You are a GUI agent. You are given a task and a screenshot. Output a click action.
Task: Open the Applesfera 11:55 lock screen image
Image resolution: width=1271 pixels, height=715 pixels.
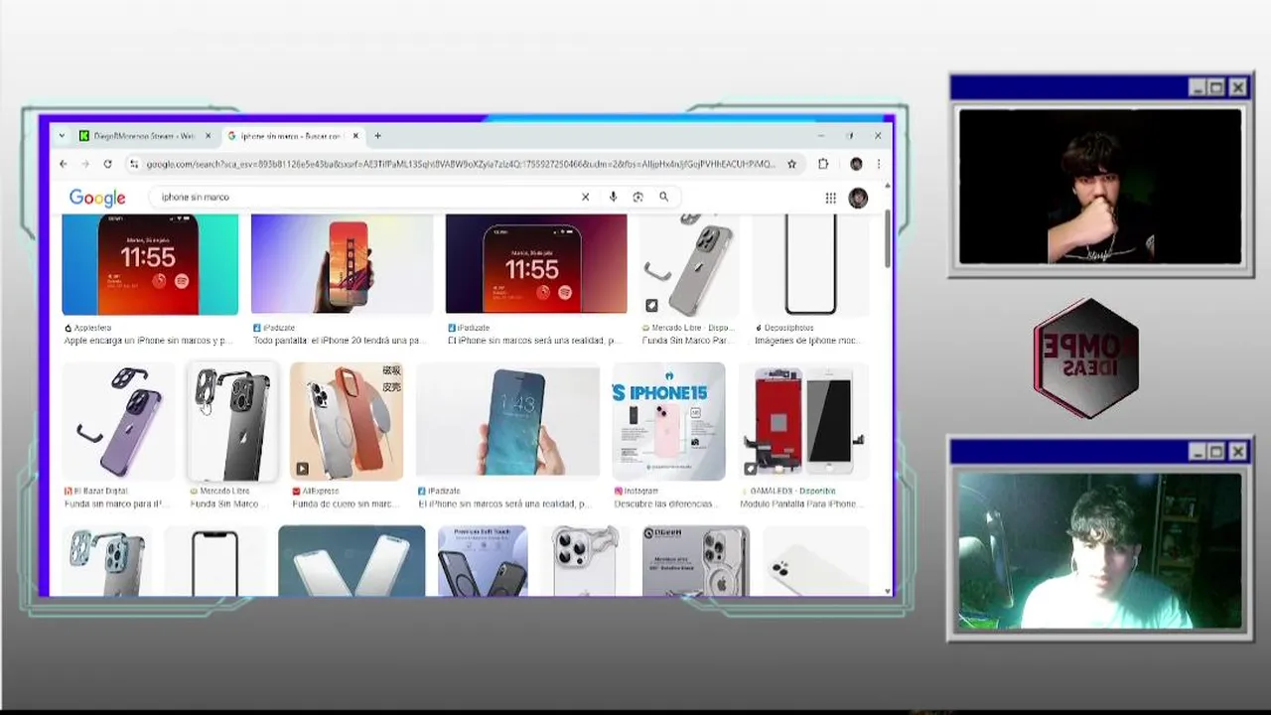coord(150,264)
